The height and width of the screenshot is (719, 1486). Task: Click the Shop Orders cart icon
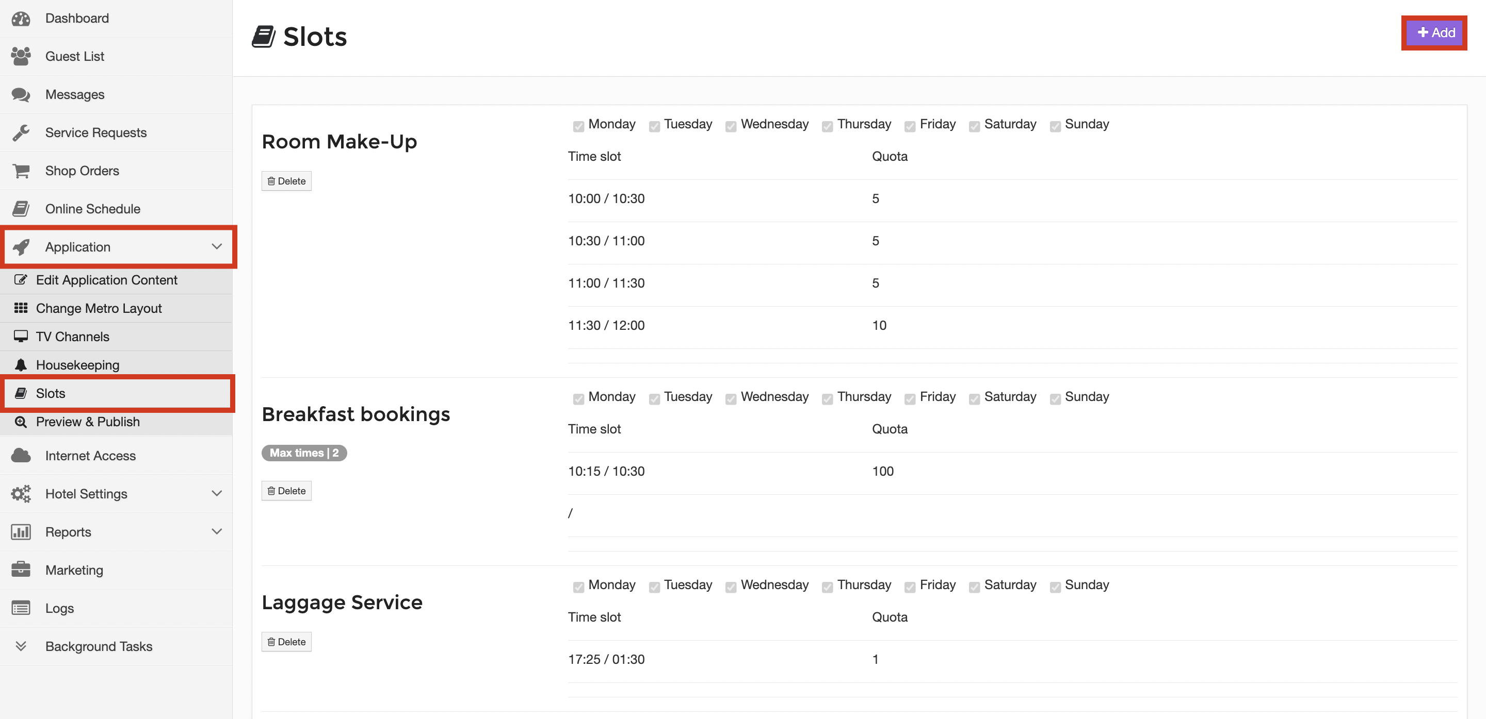[21, 171]
